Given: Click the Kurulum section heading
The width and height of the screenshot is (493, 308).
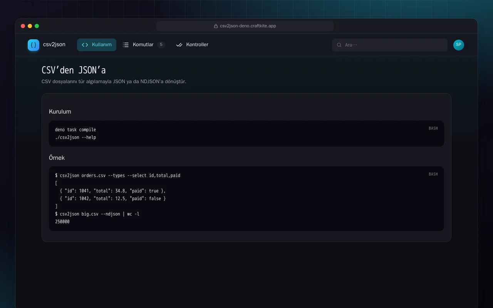Looking at the screenshot, I should 60,112.
